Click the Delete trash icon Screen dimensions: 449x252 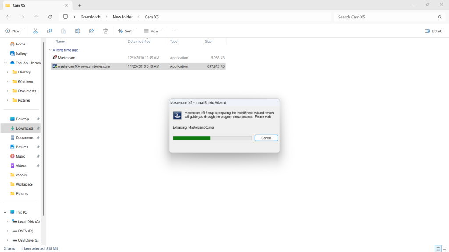[106, 31]
